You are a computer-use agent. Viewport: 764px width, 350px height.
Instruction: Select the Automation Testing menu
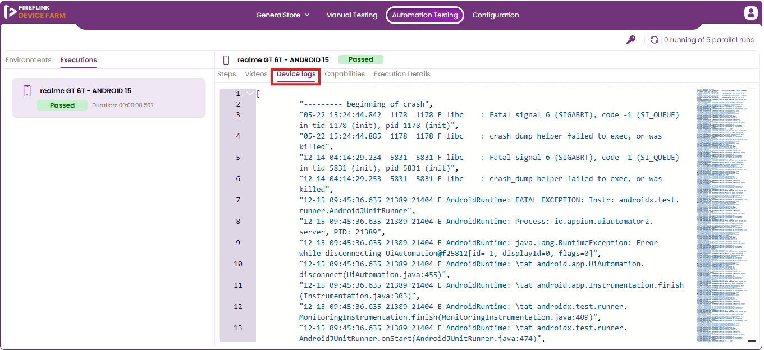425,15
